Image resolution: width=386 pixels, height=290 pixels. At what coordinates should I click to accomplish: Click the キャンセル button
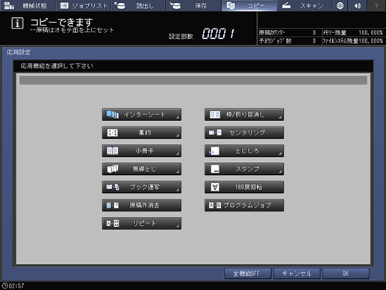[296, 274]
